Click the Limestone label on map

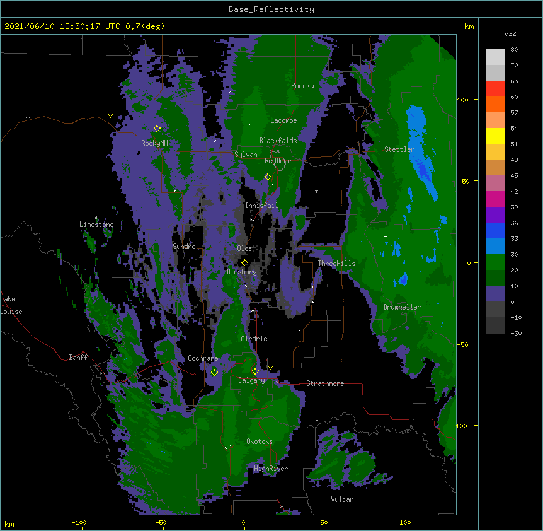[x=96, y=225]
